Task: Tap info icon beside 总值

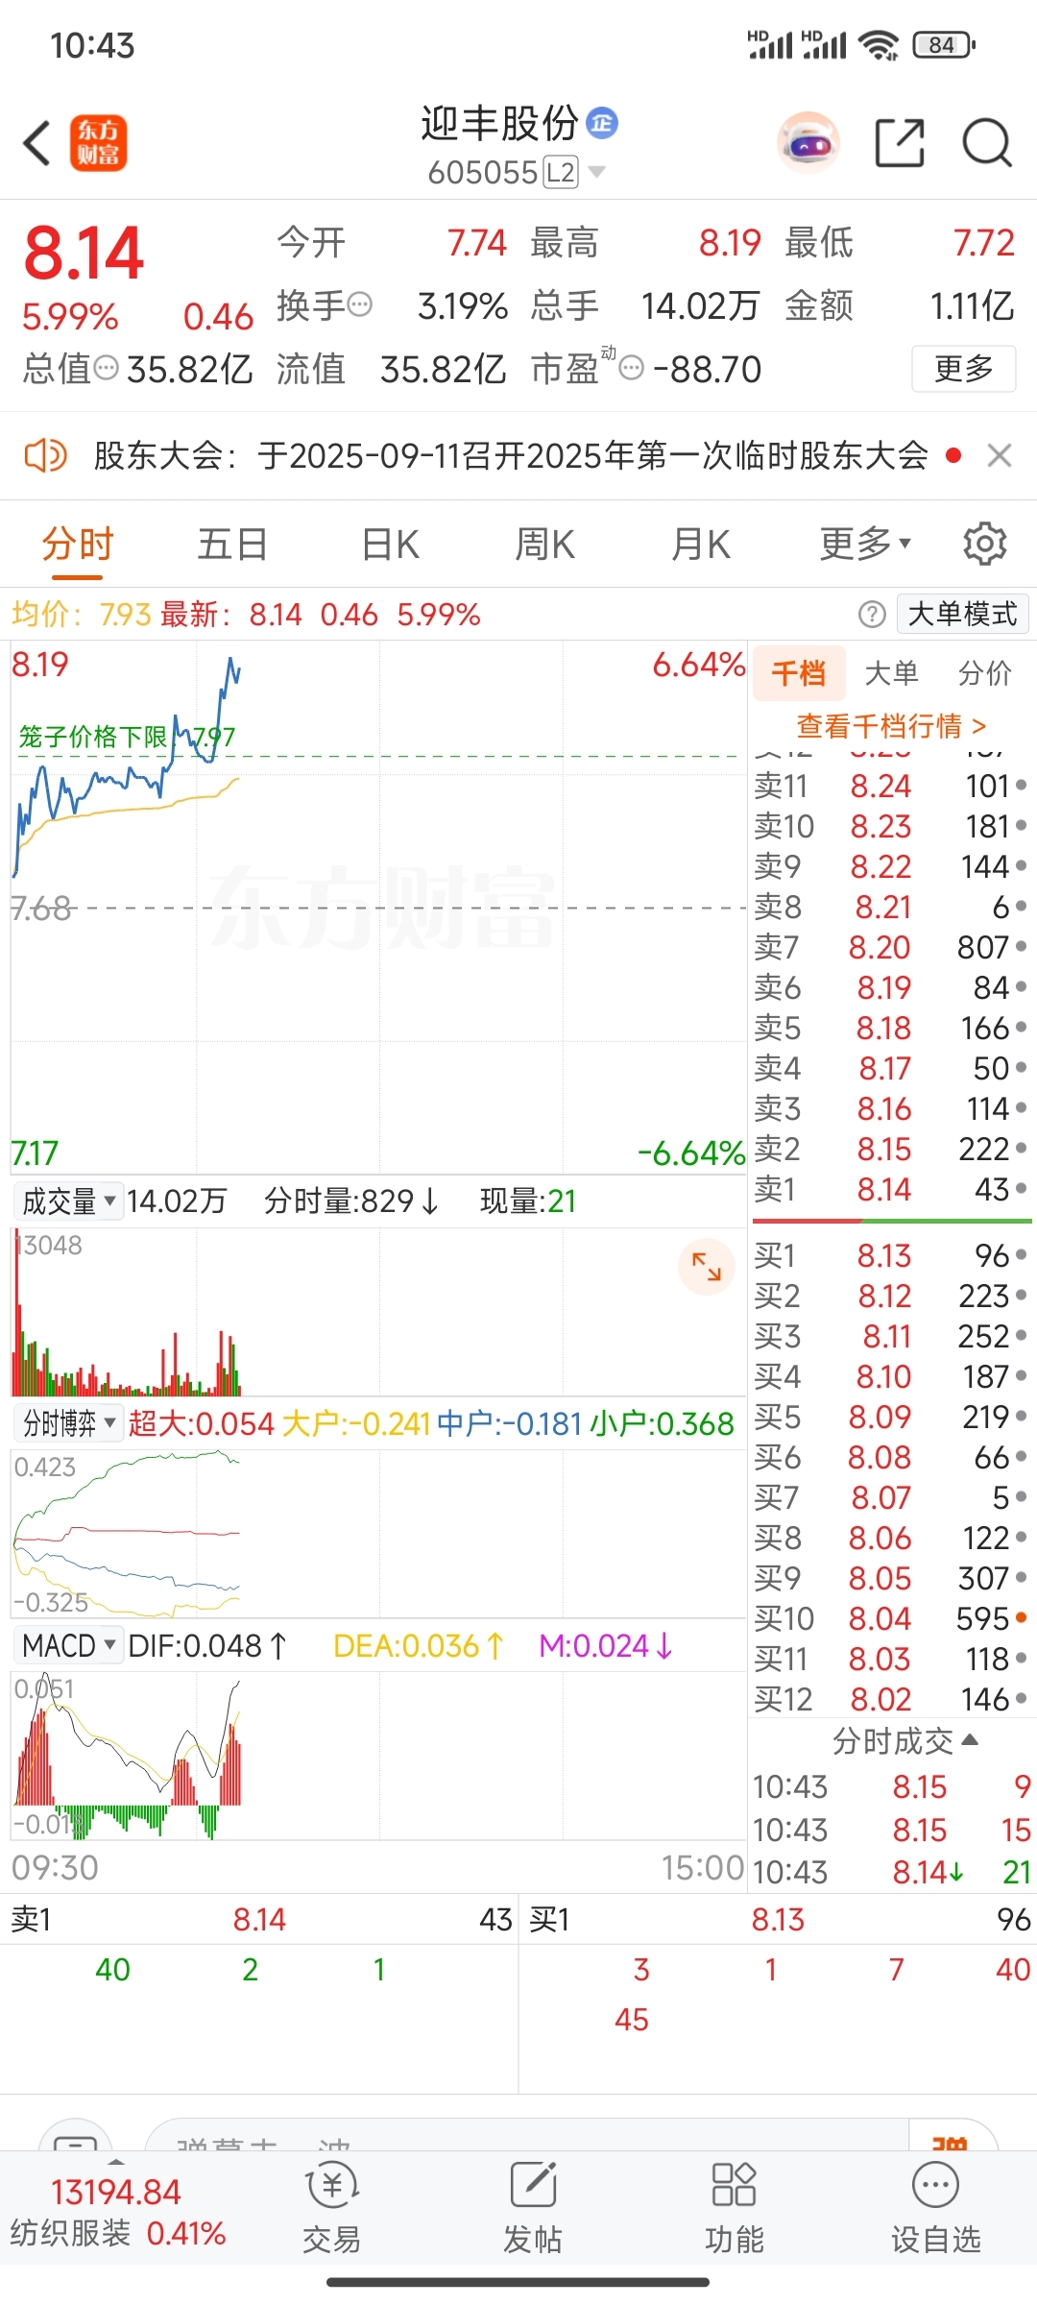Action: 106,368
